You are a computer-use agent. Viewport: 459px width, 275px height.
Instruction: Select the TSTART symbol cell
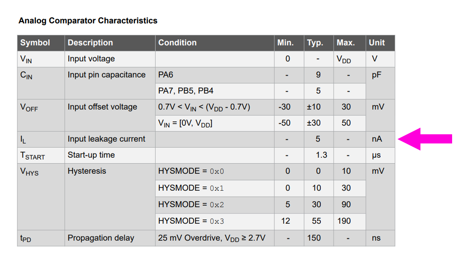coord(41,155)
